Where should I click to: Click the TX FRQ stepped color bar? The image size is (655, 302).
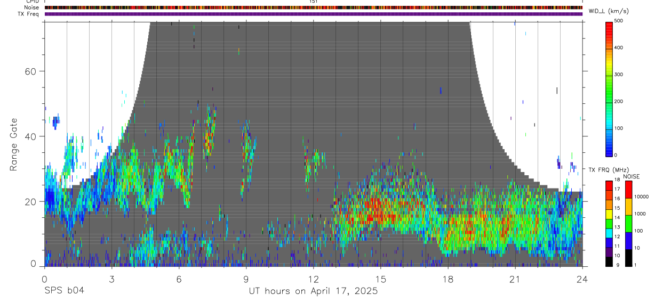pos(610,223)
